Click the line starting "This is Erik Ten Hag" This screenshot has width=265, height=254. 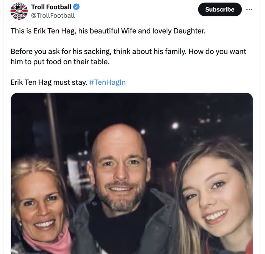coord(108,31)
